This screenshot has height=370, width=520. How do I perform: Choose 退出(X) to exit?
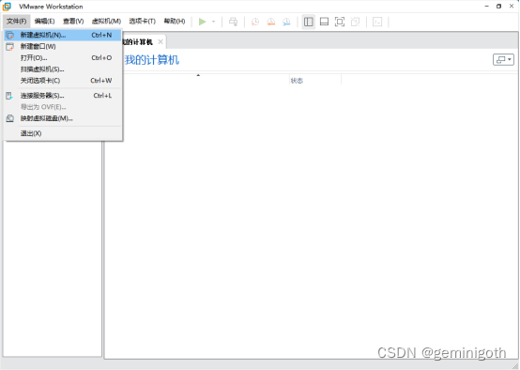pos(63,133)
